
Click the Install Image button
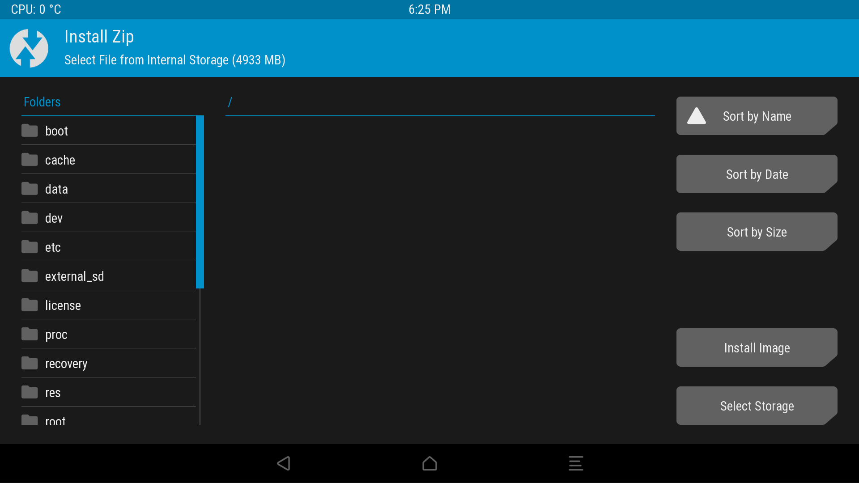pyautogui.click(x=757, y=348)
